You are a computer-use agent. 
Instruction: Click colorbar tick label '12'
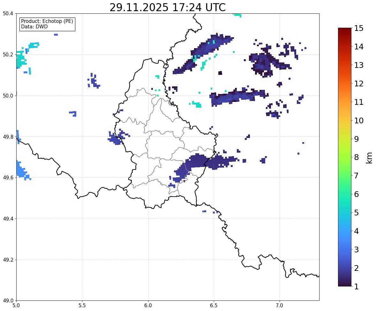(359, 83)
